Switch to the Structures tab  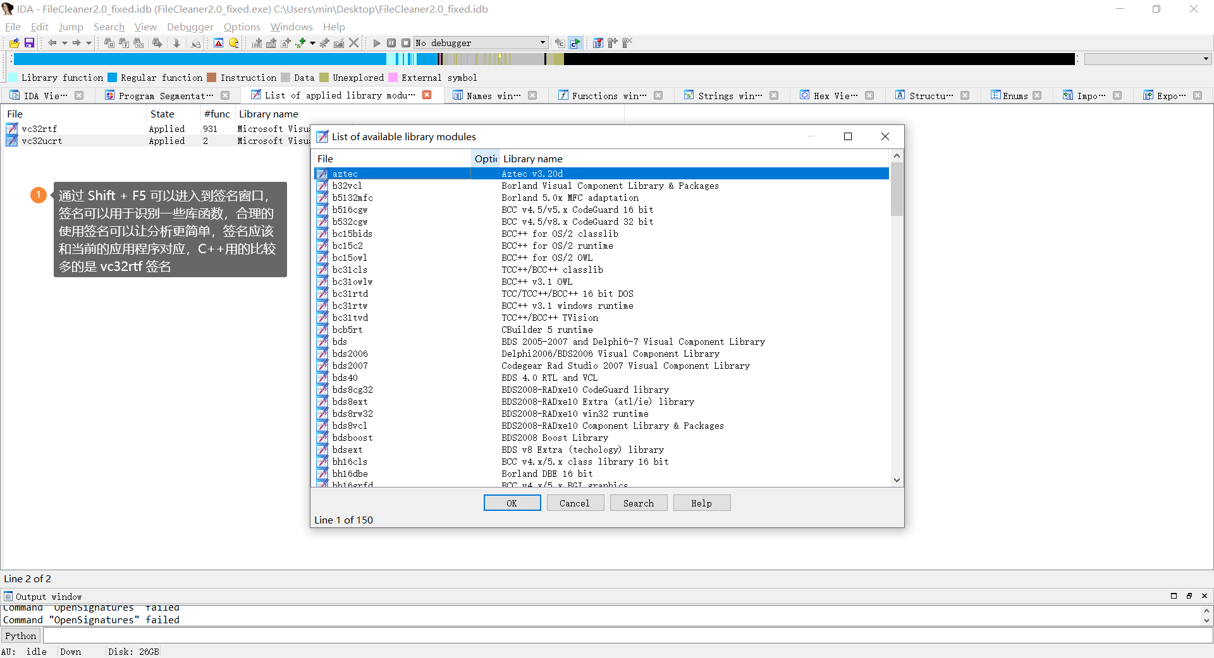pyautogui.click(x=931, y=95)
